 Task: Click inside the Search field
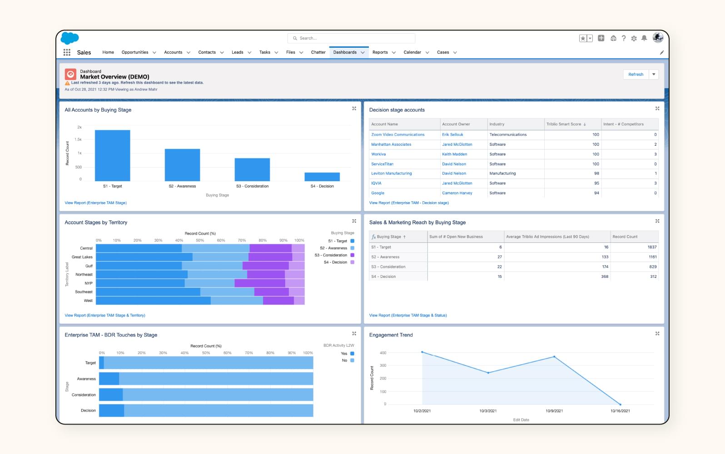pos(351,38)
